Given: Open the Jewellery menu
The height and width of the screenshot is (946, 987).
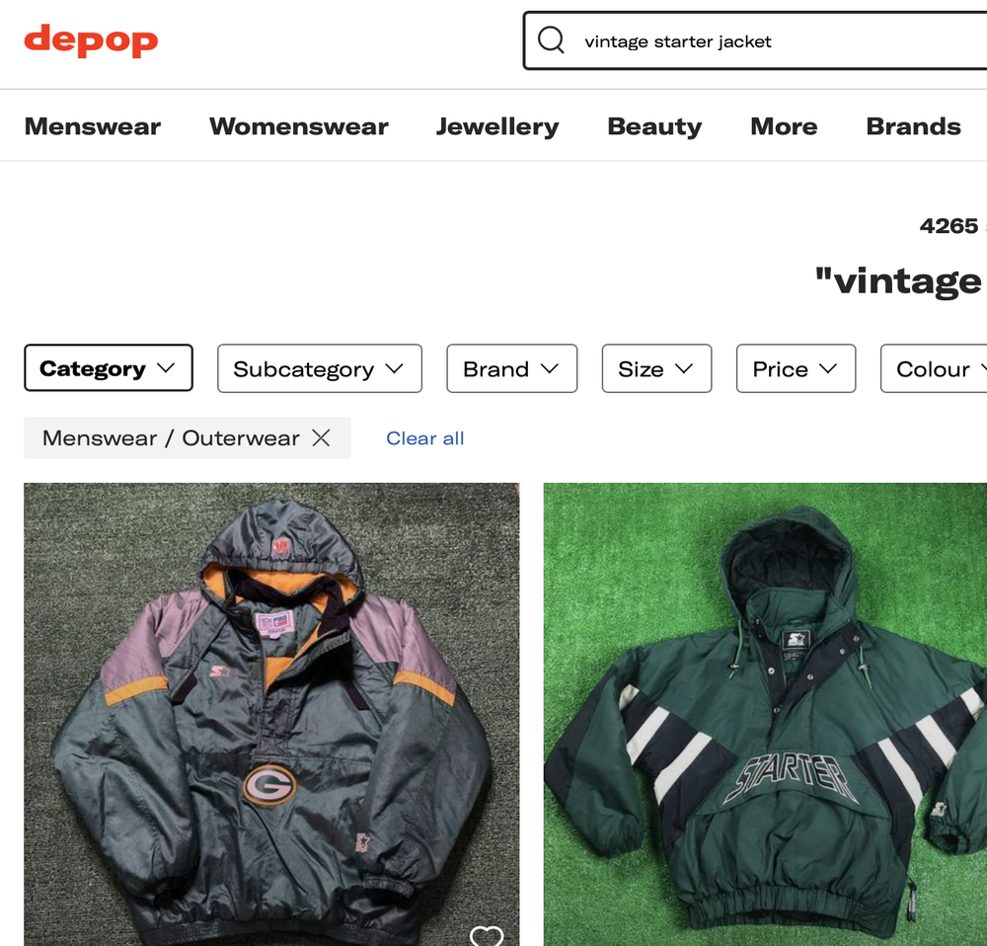Looking at the screenshot, I should coord(497,126).
